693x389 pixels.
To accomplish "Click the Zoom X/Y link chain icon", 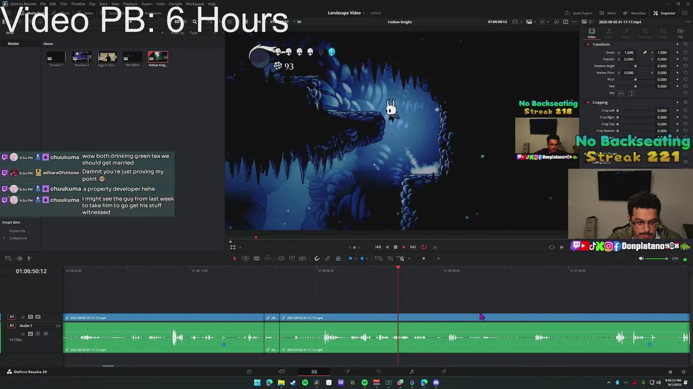I will (x=645, y=52).
